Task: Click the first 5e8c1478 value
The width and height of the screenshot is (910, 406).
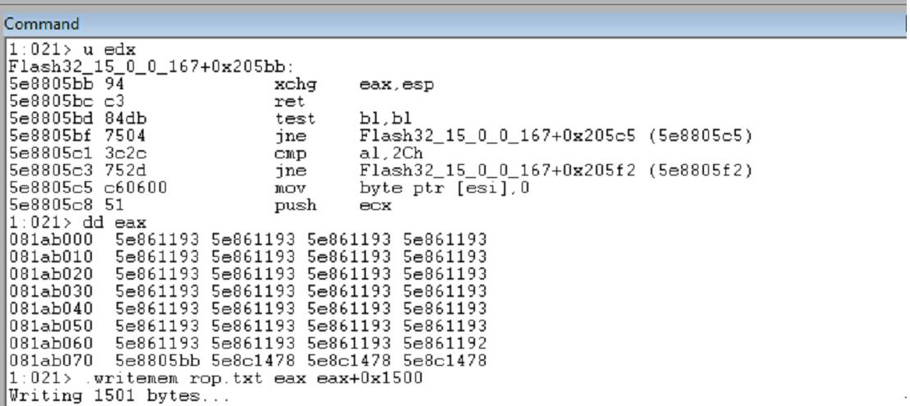Action: pos(253,361)
